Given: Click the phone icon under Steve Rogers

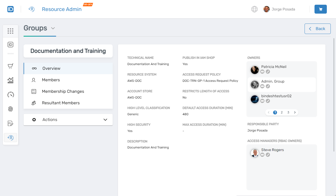Looking at the screenshot, I should pyautogui.click(x=268, y=155).
